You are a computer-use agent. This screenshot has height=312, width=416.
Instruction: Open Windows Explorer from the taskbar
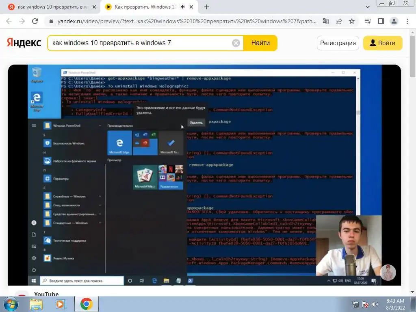[x=36, y=304]
